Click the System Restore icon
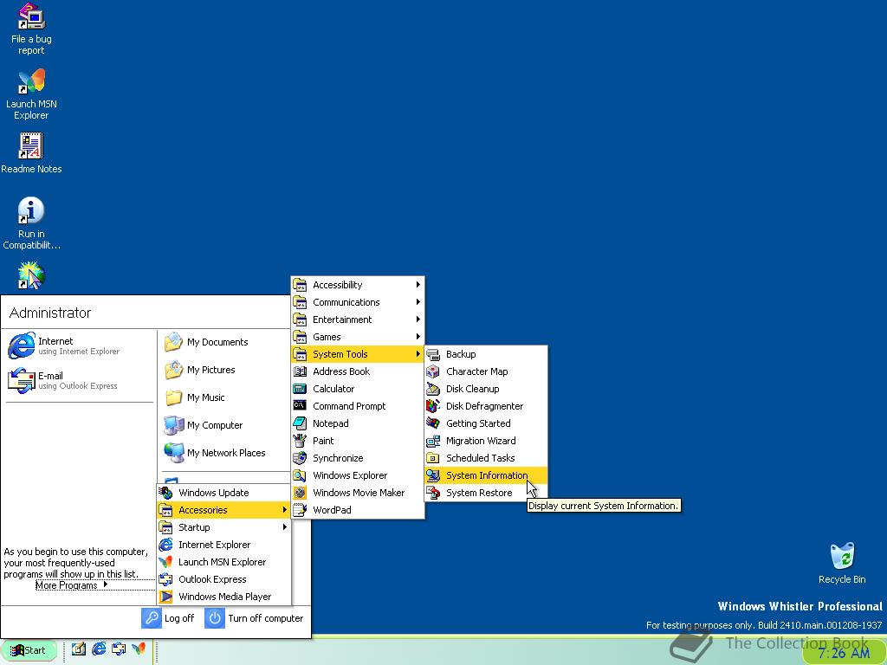This screenshot has width=887, height=665. (433, 493)
